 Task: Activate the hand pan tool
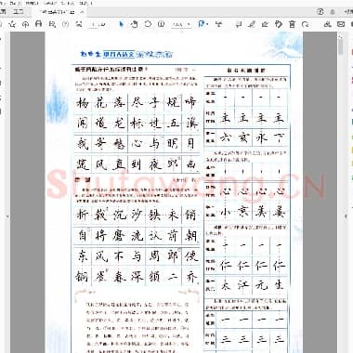pos(135,24)
